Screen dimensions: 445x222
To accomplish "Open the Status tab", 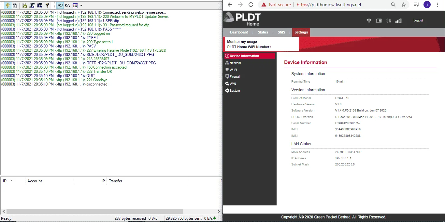I will tap(263, 32).
